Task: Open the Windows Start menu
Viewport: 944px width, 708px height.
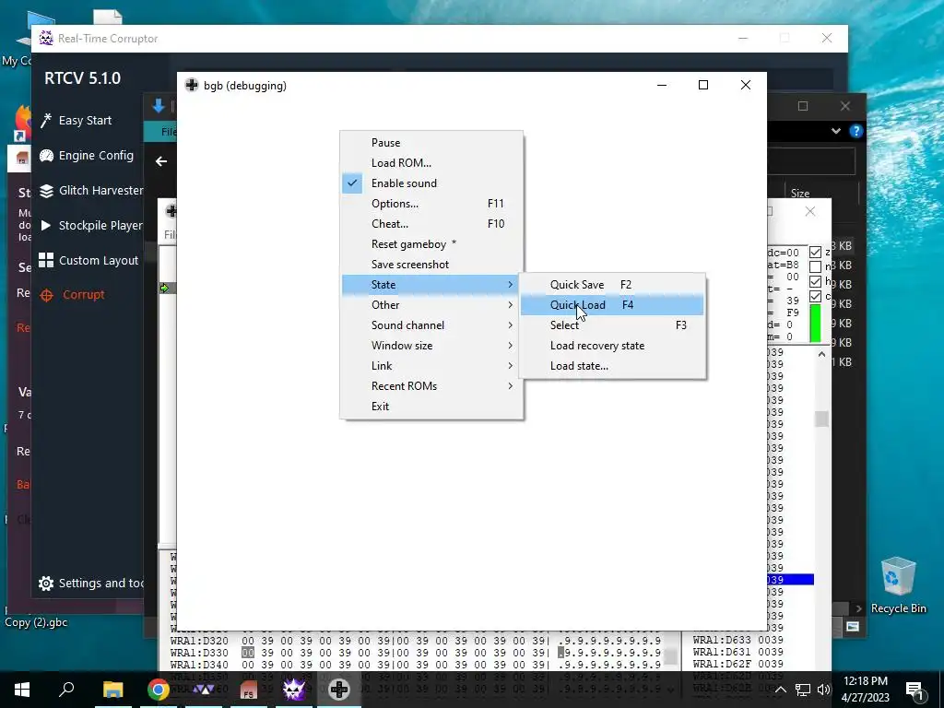Action: [22, 690]
